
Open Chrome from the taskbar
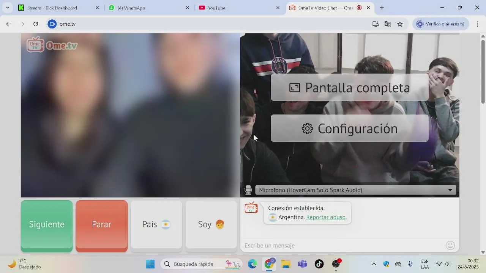tap(269, 264)
